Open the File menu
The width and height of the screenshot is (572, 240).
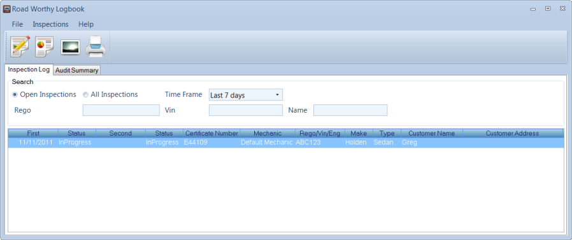point(17,24)
